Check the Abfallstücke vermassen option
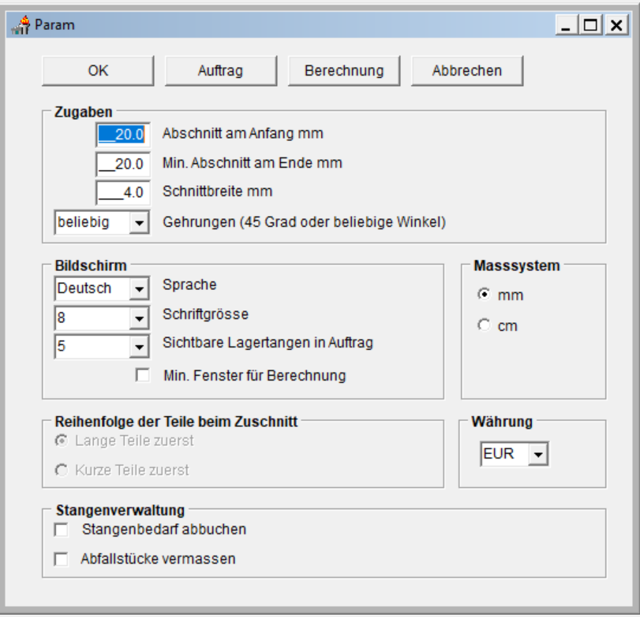Screen dimensions: 640x617 point(61,559)
